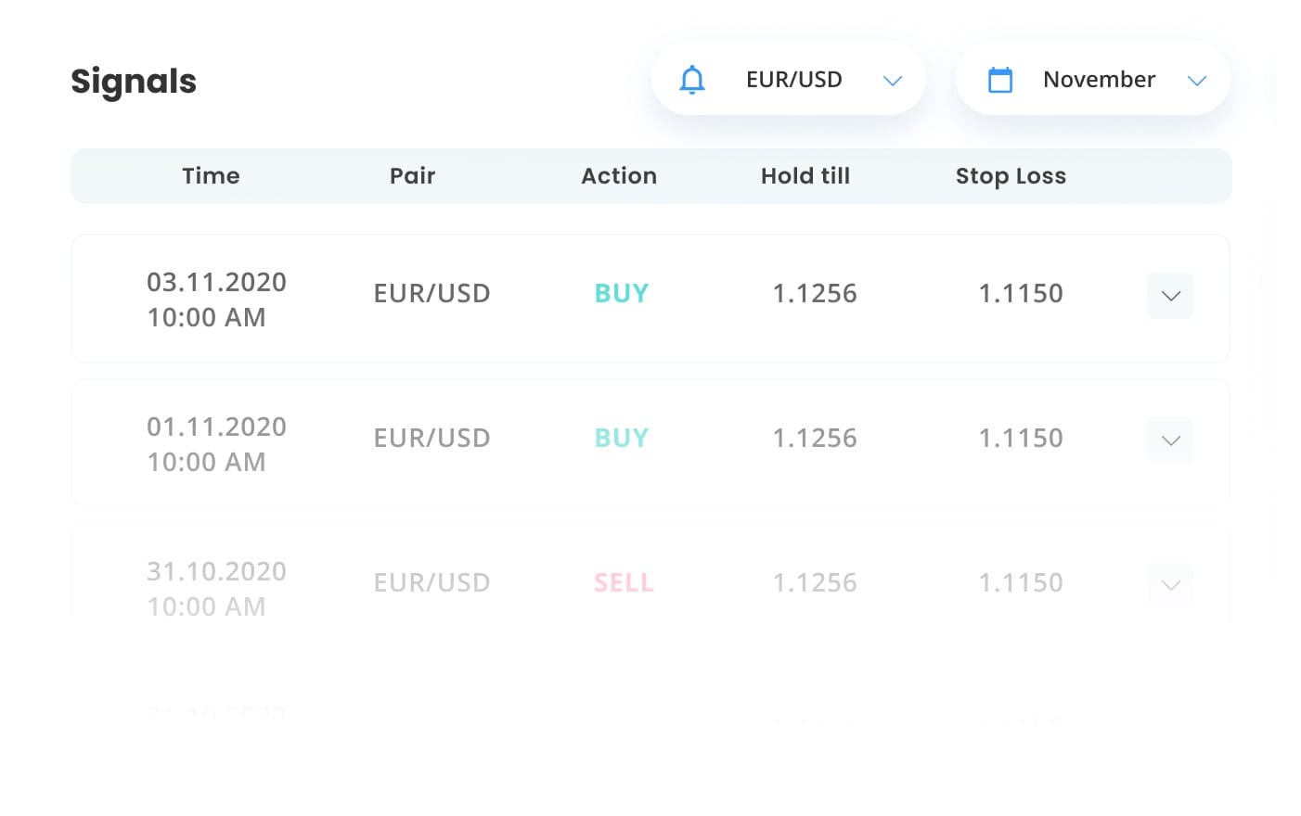Open the EUR/USD pair dropdown
Viewport: 1301px width, 816px height.
[x=788, y=79]
